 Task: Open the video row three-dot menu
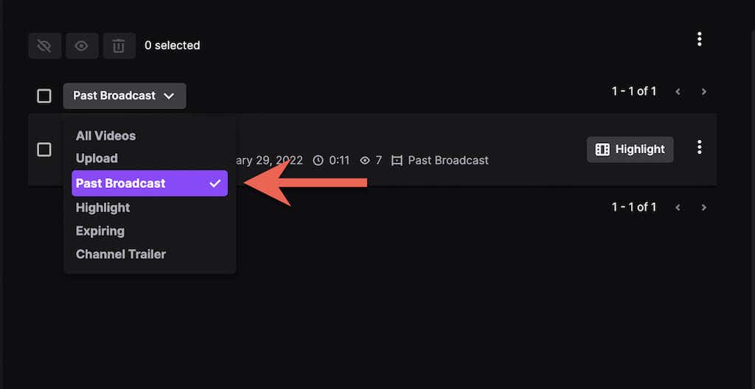[699, 147]
